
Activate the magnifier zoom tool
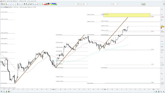click(6, 4)
